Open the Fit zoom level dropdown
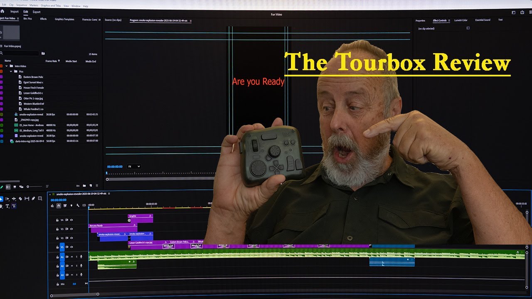This screenshot has width=532, height=299. pyautogui.click(x=134, y=167)
